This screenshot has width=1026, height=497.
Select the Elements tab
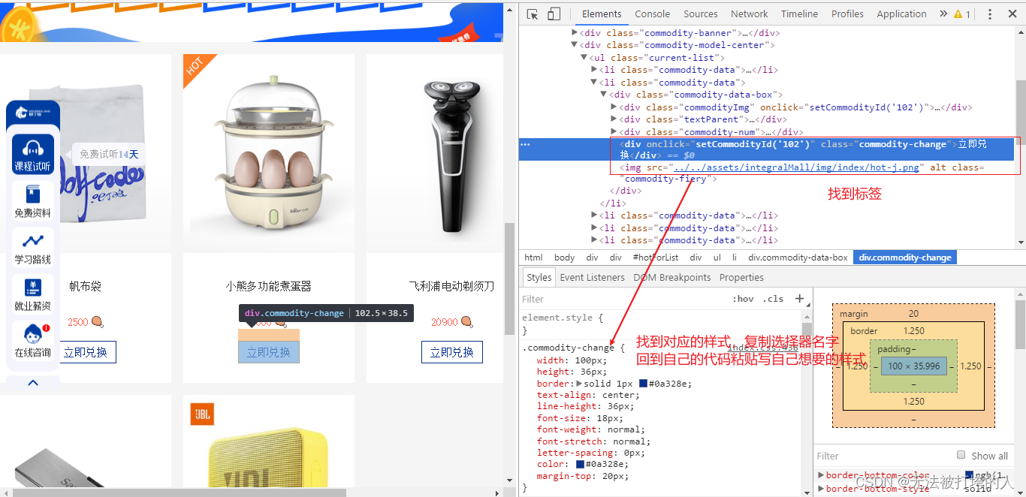point(602,14)
